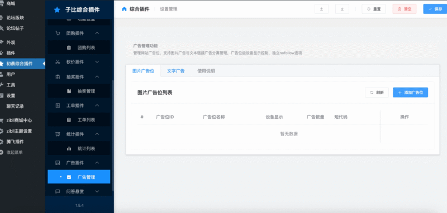Click the collapse icon beside 收起菜单
This screenshot has height=213, width=447.
point(2,152)
